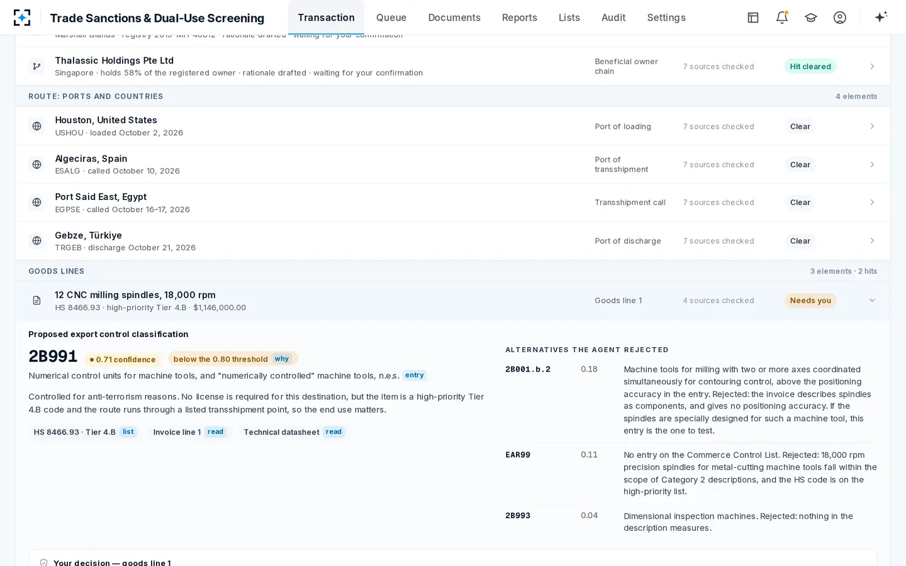Open the Audit tab
This screenshot has width=906, height=566.
point(613,18)
